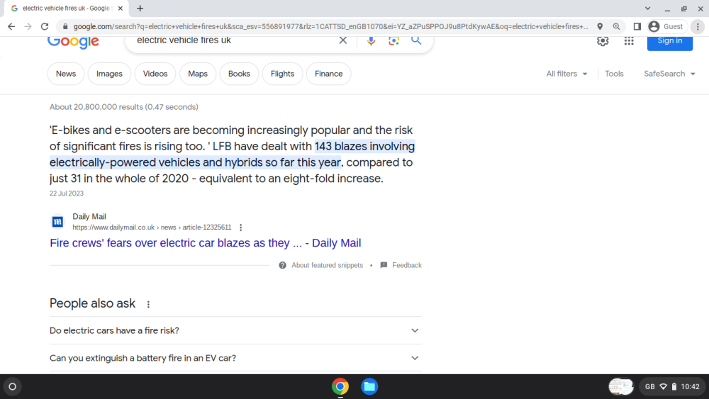The height and width of the screenshot is (399, 709).
Task: Open the Daily Mail article headline link
Action: (206, 243)
